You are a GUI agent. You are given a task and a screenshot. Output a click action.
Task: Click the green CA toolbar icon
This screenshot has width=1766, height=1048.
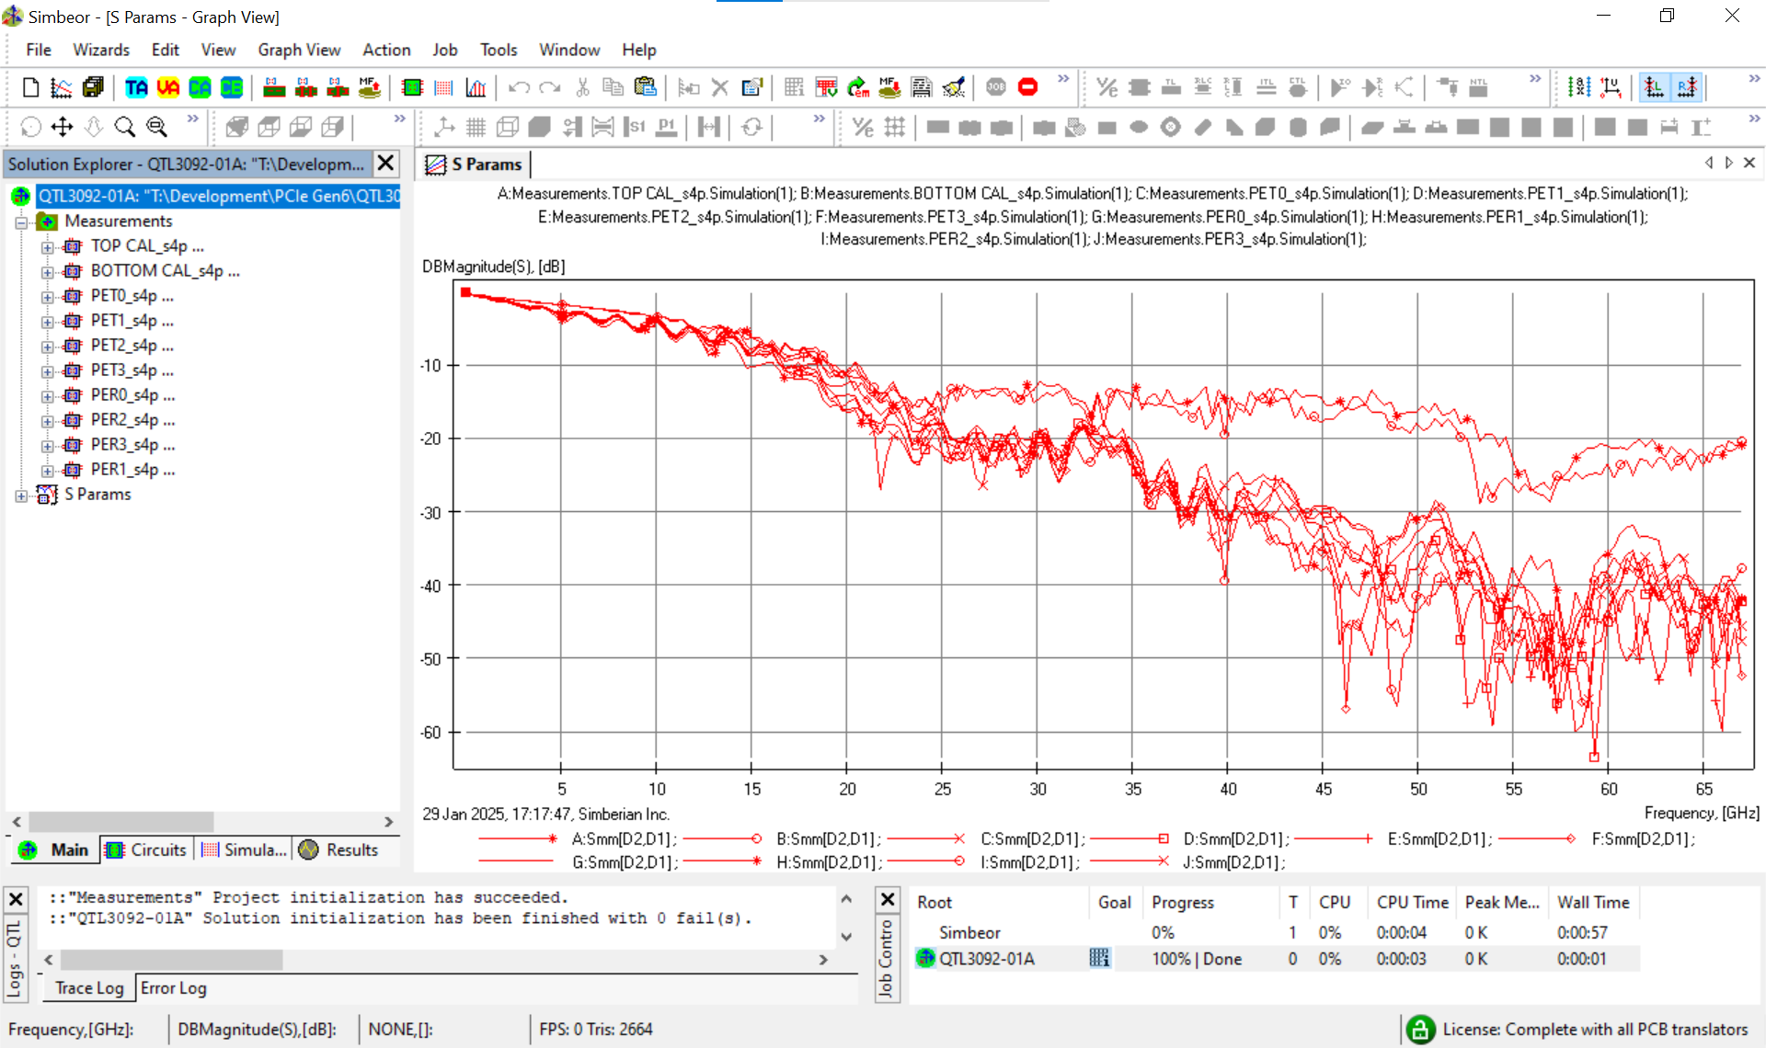[x=200, y=87]
